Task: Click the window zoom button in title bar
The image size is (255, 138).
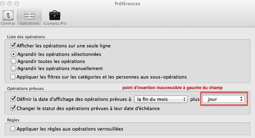Action: coord(17,4)
